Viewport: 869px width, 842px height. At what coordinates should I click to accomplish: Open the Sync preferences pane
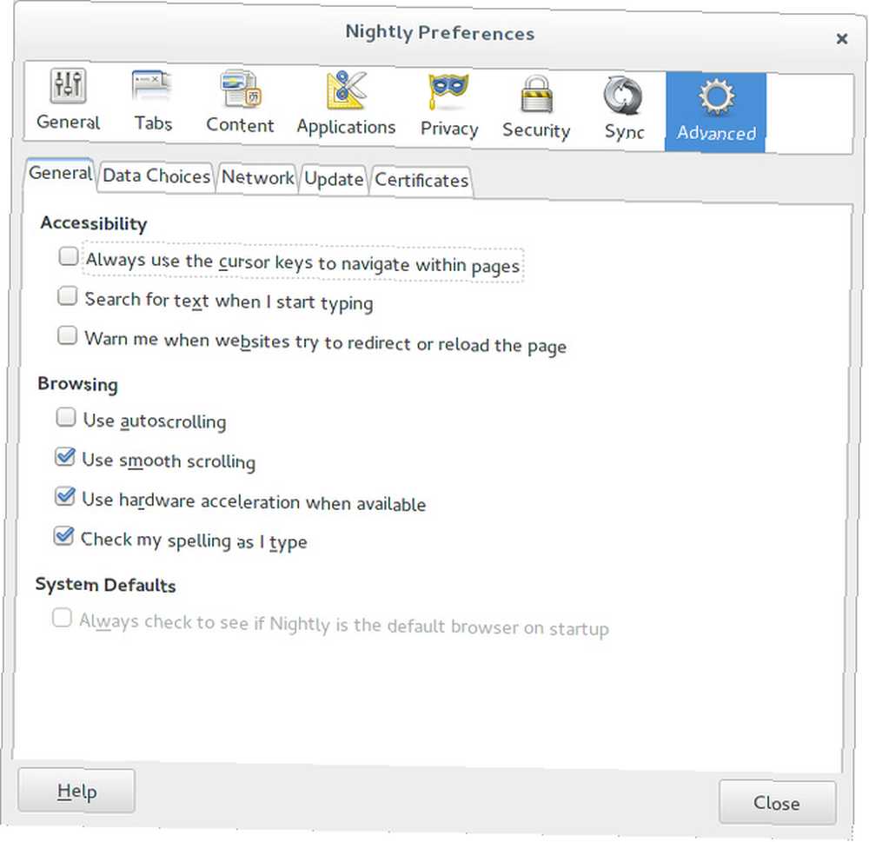625,109
